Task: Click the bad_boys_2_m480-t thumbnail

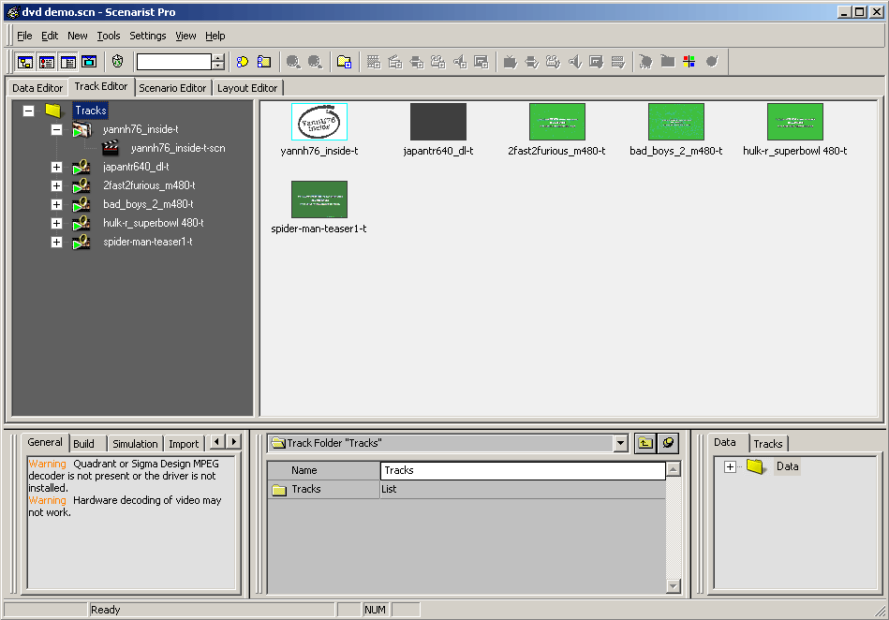Action: pyautogui.click(x=676, y=121)
